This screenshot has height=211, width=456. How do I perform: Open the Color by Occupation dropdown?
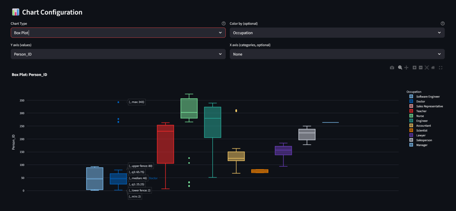pyautogui.click(x=337, y=33)
